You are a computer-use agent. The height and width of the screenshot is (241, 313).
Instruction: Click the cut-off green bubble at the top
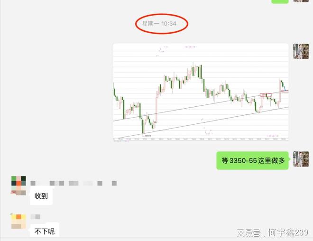279,1
